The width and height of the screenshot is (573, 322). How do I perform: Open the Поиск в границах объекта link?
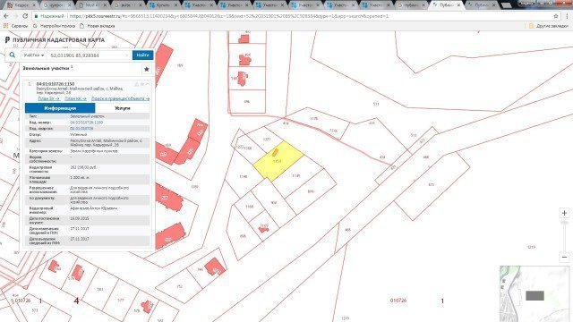(120, 98)
